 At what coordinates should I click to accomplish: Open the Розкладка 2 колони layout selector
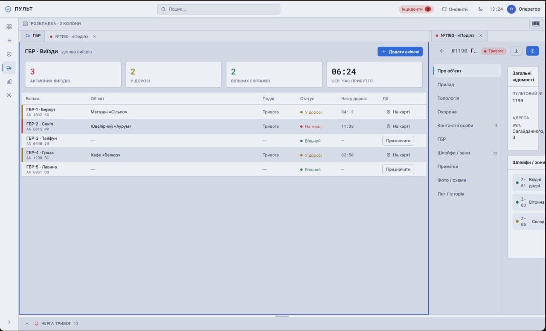click(x=52, y=24)
